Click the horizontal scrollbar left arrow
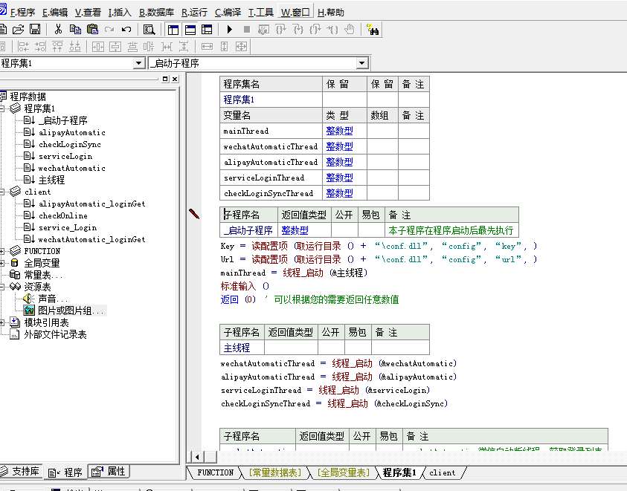 coord(196,457)
